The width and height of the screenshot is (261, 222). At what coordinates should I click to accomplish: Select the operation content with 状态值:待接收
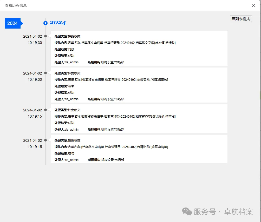(x=115, y=43)
